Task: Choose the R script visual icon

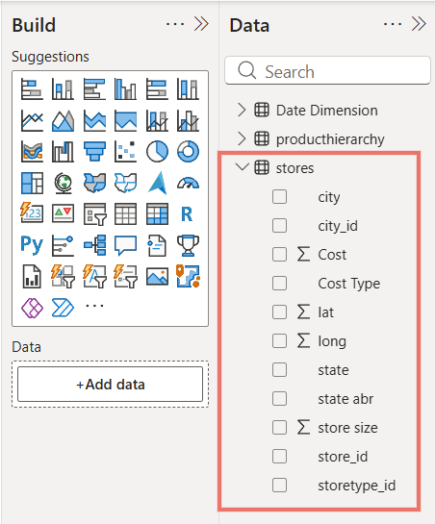Action: [x=187, y=213]
